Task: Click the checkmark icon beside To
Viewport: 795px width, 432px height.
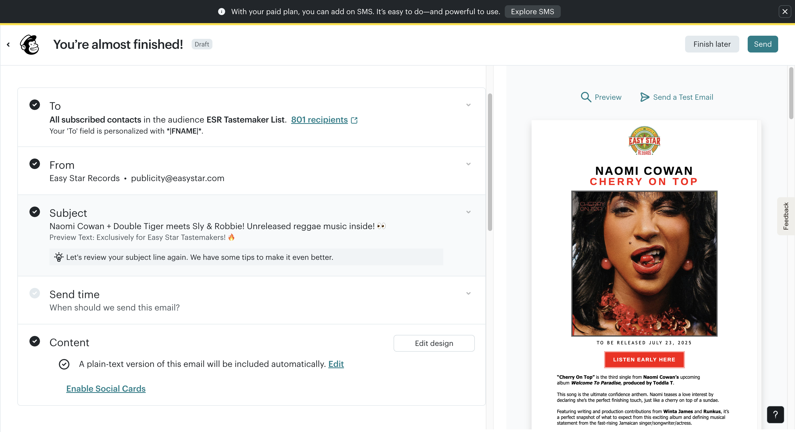Action: 34,105
